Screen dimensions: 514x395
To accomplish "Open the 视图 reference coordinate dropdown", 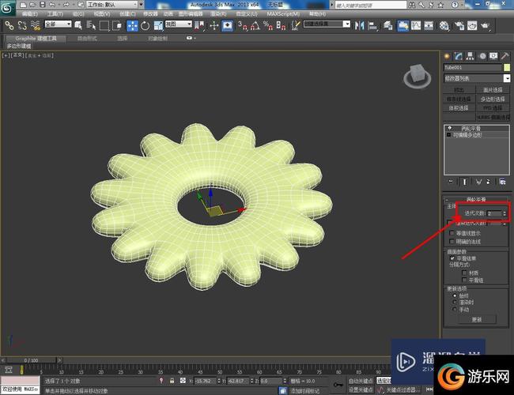I will (x=177, y=24).
